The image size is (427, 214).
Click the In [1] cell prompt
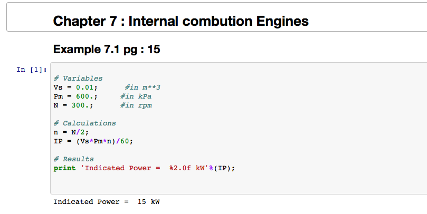[x=32, y=70]
